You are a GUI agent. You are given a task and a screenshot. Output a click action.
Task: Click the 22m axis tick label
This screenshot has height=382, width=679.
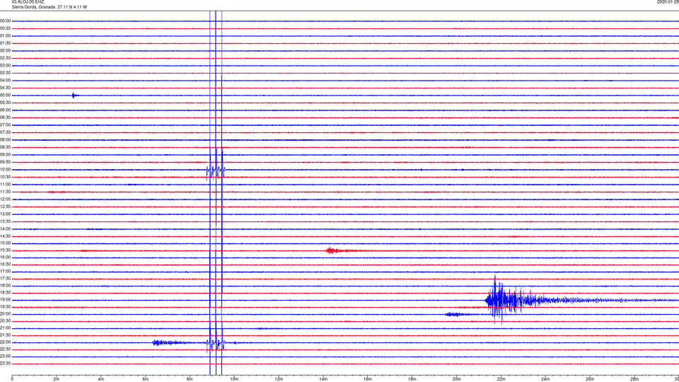501,379
